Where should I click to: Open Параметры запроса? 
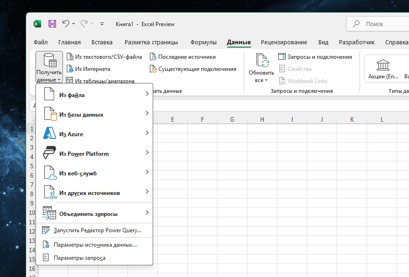(94, 258)
